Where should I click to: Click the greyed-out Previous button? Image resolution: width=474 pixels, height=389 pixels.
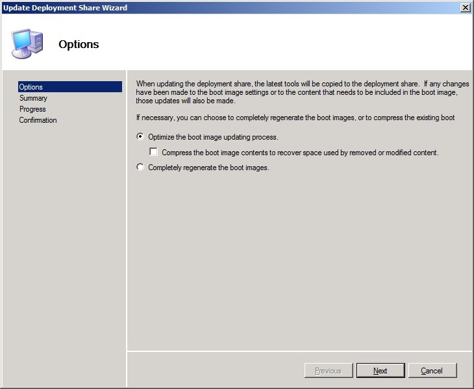(328, 371)
